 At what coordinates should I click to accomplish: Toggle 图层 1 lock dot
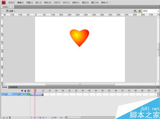25,94
